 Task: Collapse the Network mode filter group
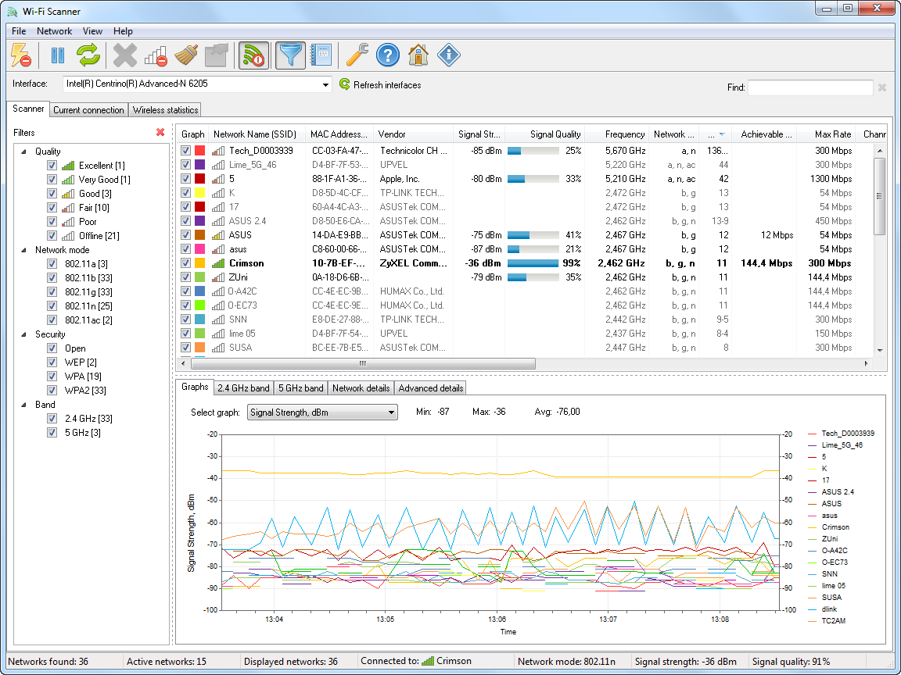24,250
